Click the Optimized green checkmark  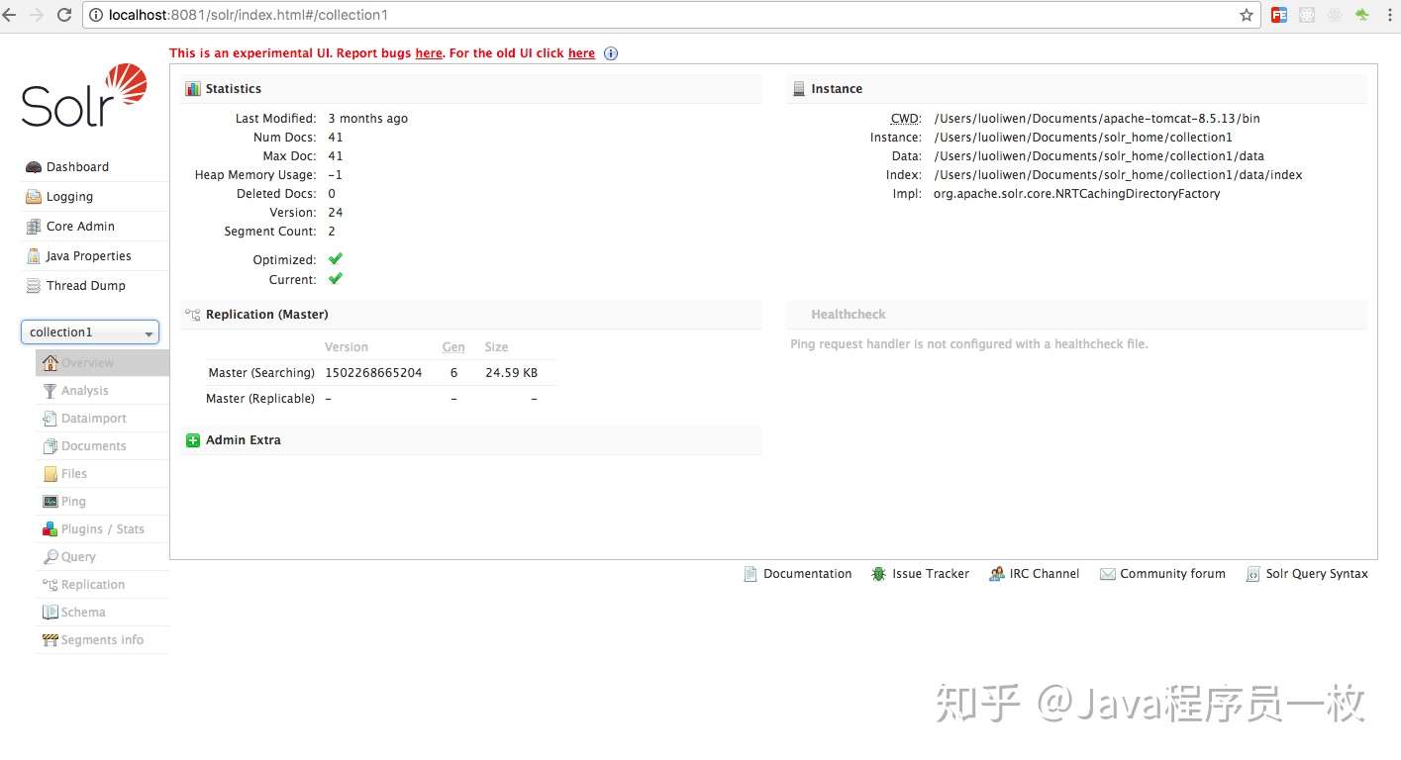tap(336, 259)
